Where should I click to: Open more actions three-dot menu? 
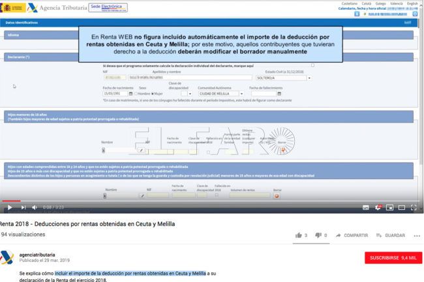tap(417, 236)
